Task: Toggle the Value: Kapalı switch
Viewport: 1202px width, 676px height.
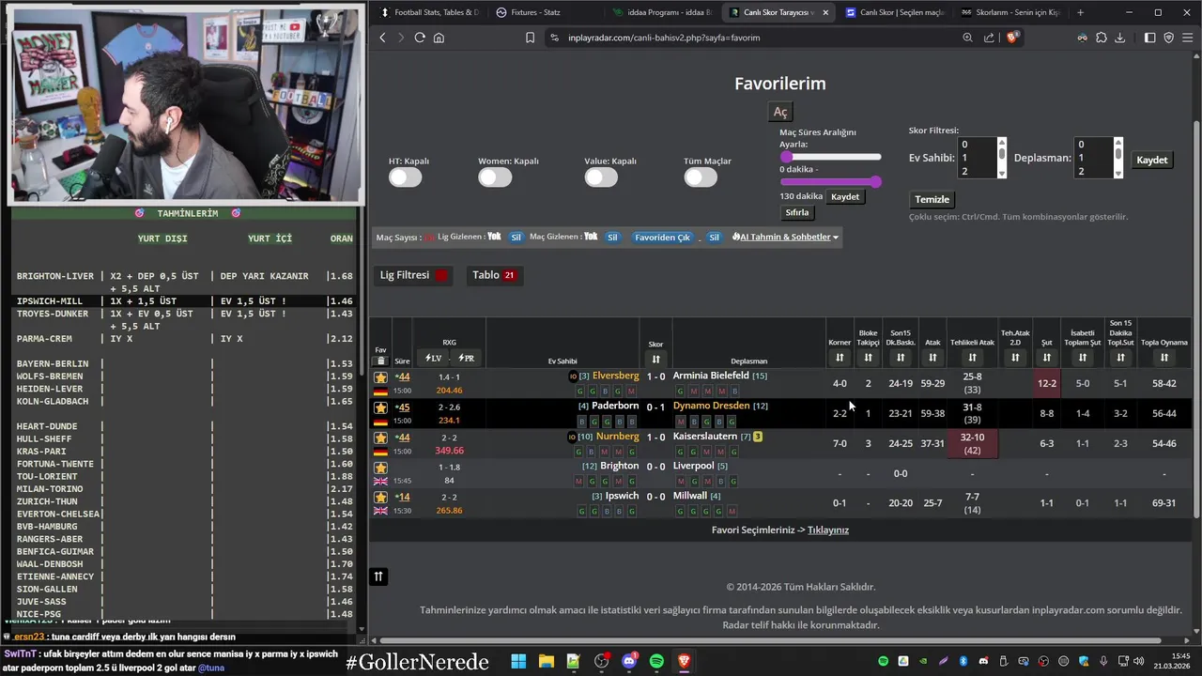Action: (x=601, y=177)
